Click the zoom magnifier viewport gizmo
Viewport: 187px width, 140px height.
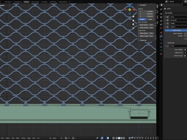(x=133, y=17)
